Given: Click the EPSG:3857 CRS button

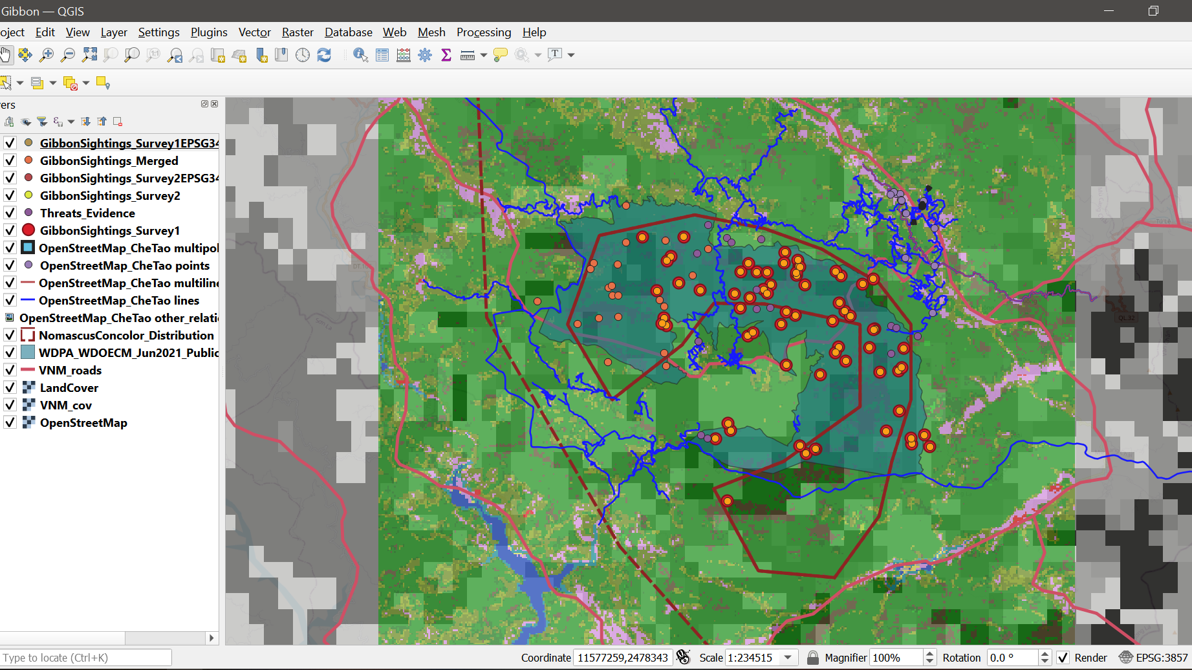Looking at the screenshot, I should coord(1154,658).
